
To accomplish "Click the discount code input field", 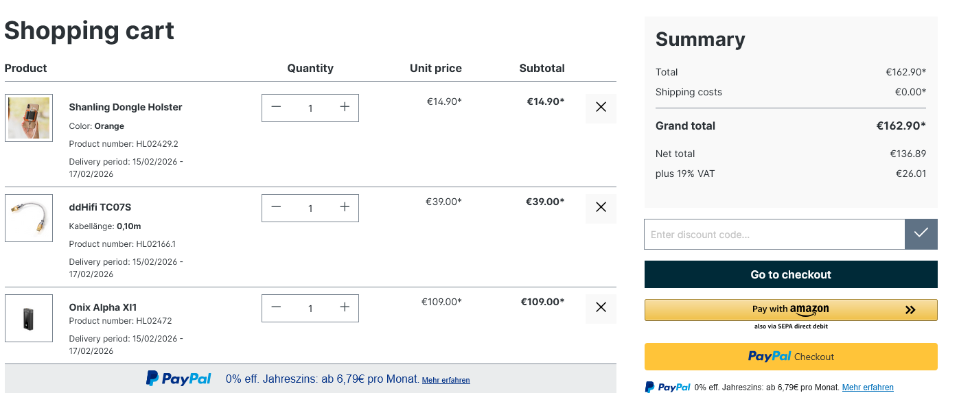I will tap(774, 235).
